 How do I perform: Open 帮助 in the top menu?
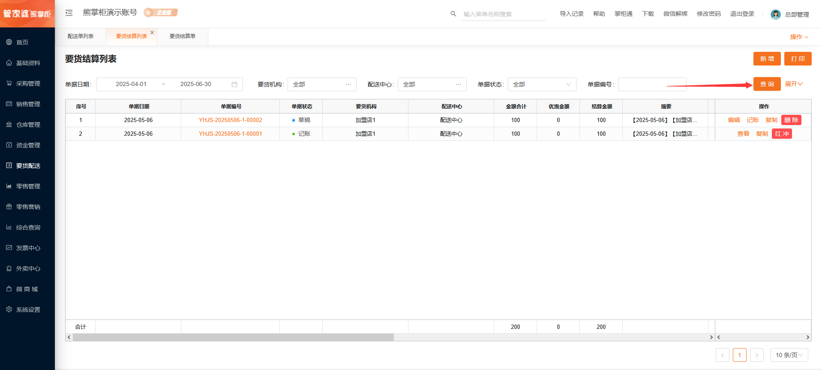point(599,14)
